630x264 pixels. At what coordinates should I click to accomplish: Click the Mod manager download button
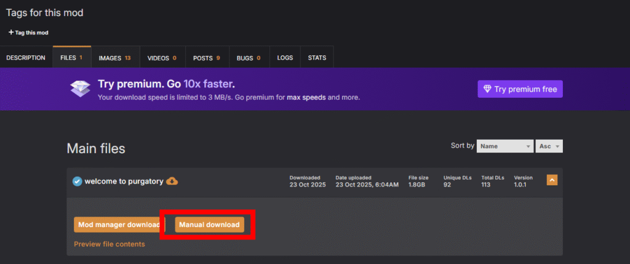point(117,225)
